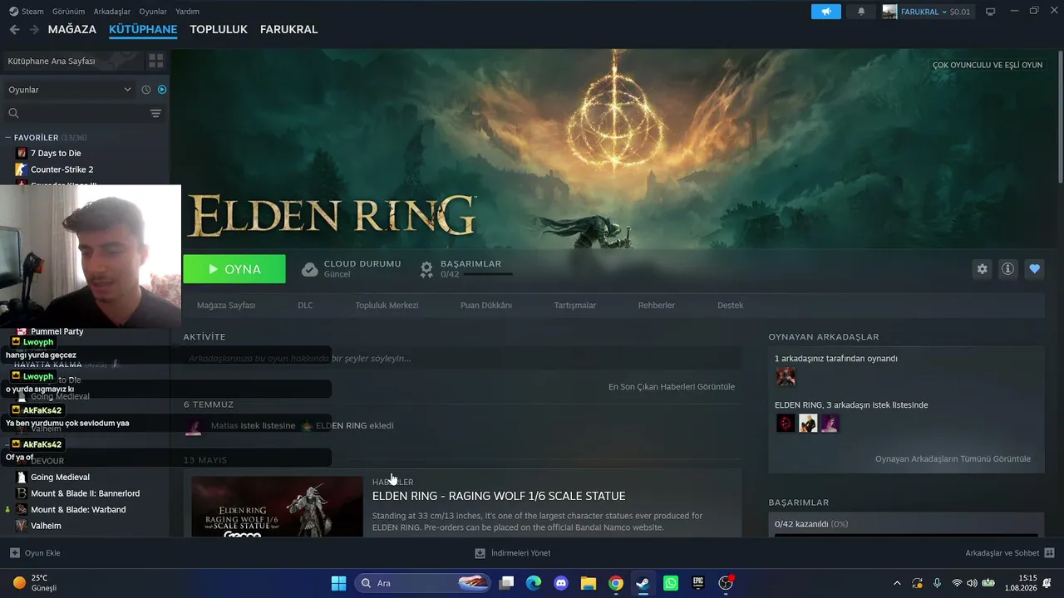Click the downloads manager icon
Image resolution: width=1064 pixels, height=598 pixels.
[x=480, y=553]
